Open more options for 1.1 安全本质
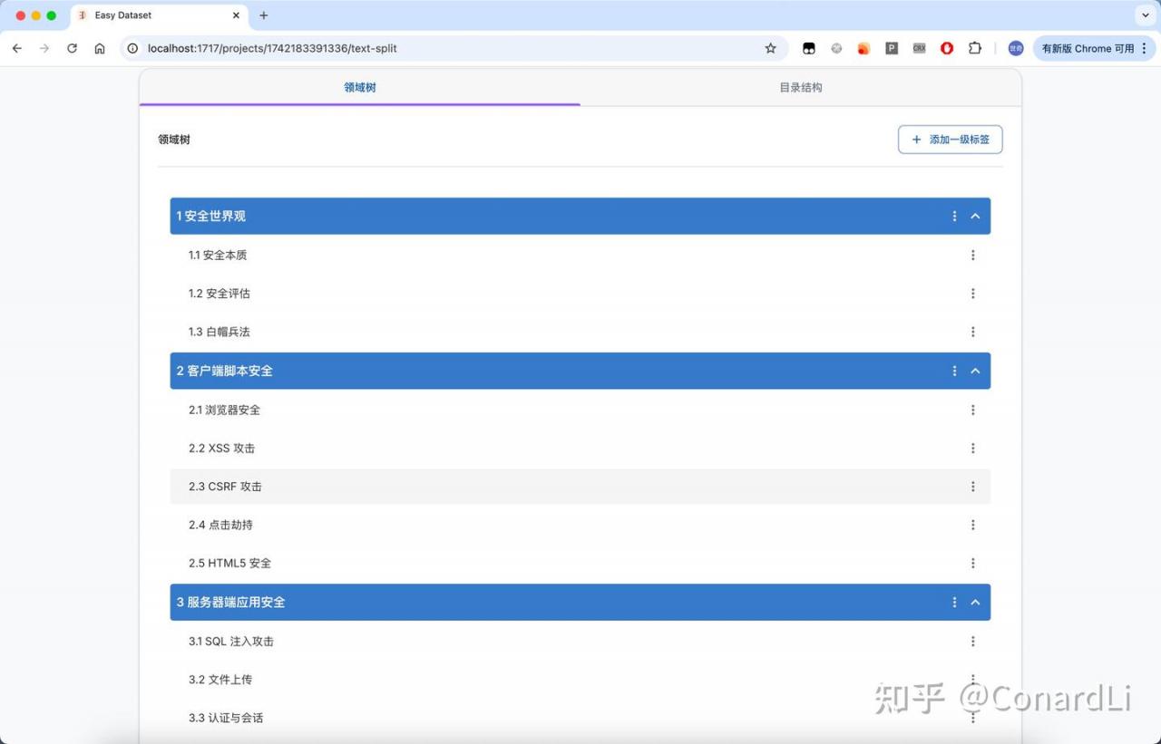 point(972,255)
